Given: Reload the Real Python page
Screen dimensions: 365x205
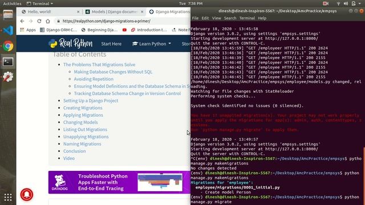Looking at the screenshot, I should pos(39,21).
